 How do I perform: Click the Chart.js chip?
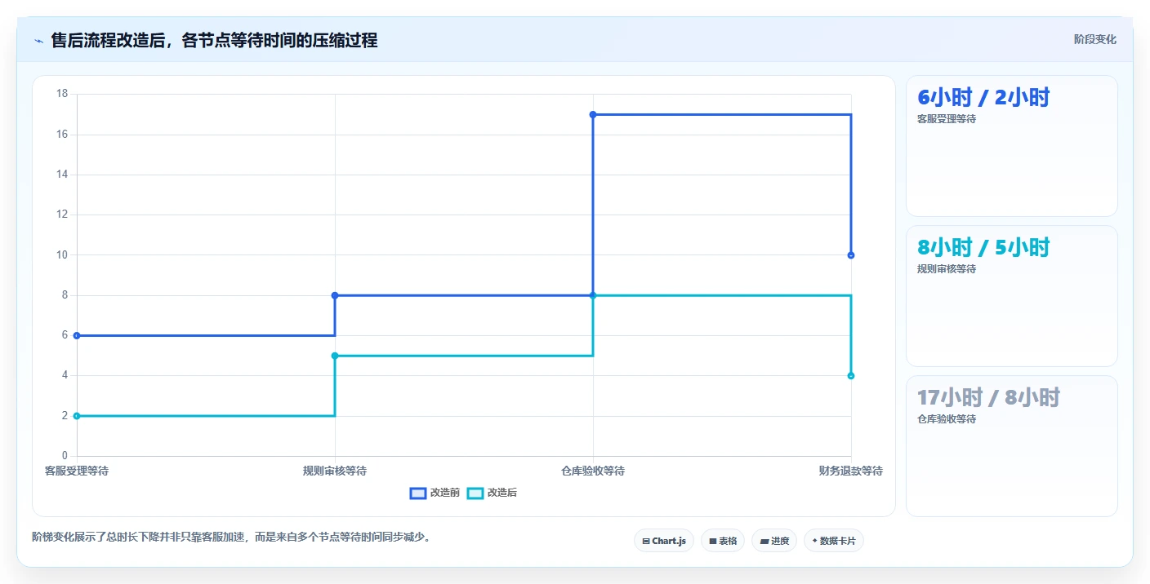(x=663, y=541)
